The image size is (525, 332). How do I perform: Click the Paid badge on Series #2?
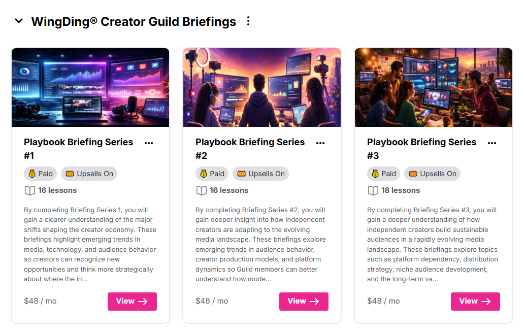click(212, 174)
